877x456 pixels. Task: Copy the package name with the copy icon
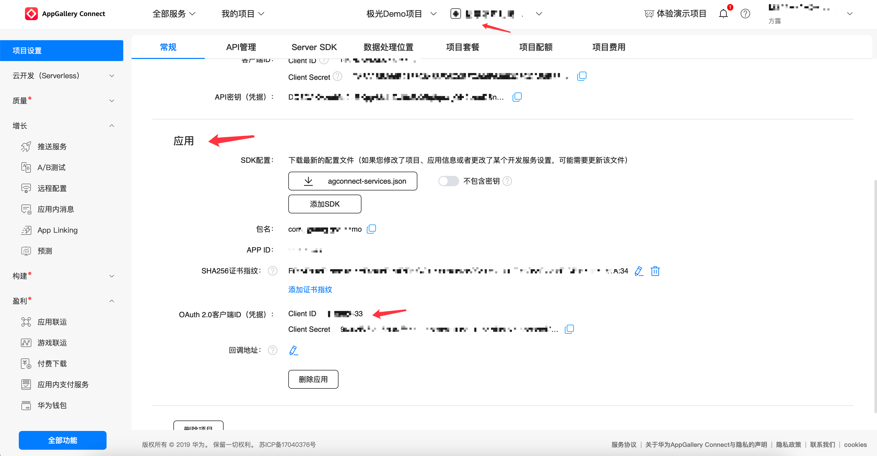click(371, 229)
